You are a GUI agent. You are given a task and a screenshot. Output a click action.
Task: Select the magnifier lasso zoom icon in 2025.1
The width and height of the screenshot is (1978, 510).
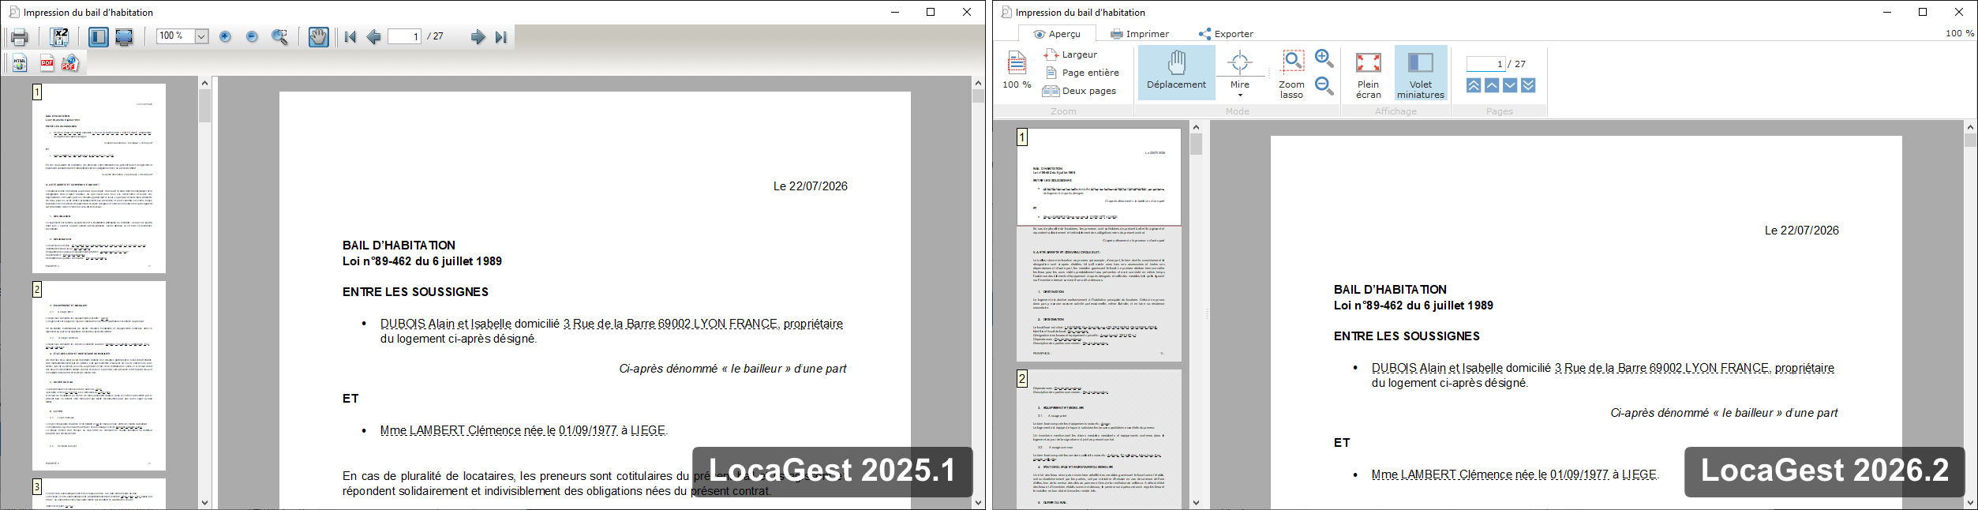pos(279,37)
